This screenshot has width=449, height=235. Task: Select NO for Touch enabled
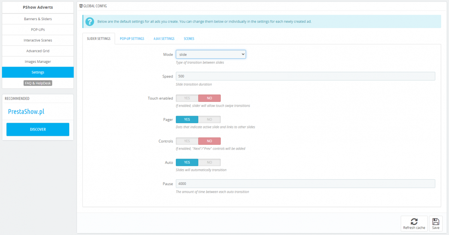pos(210,98)
